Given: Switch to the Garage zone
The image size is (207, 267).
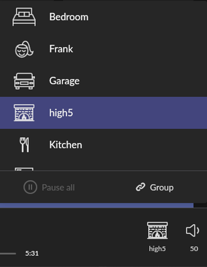Looking at the screenshot, I should [103, 81].
